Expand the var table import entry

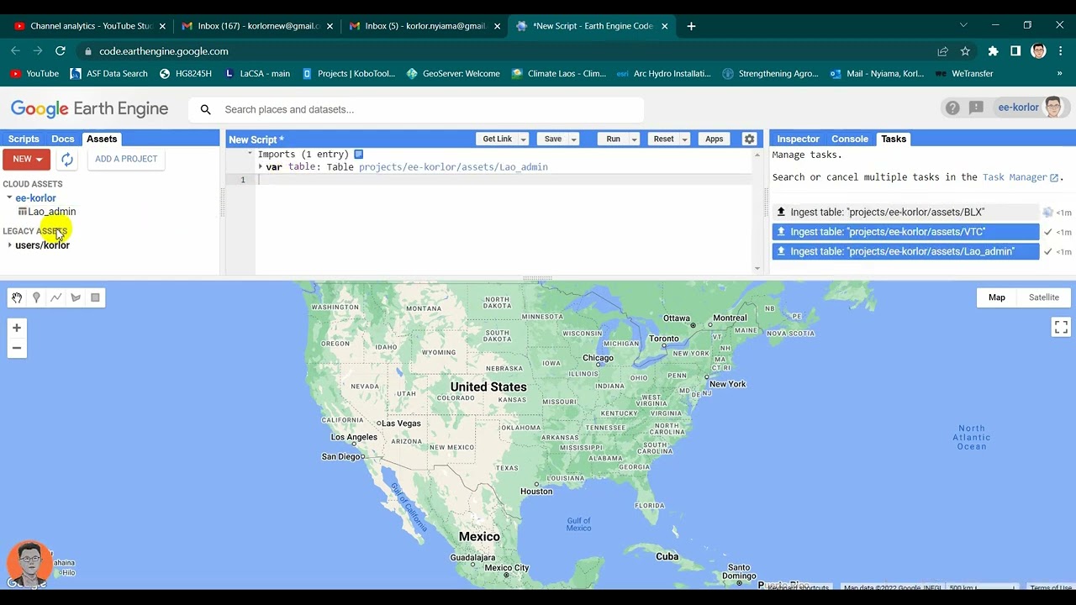pos(261,167)
